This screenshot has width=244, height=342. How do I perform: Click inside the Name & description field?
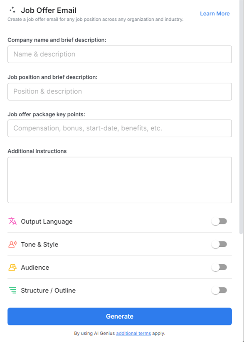pos(119,54)
